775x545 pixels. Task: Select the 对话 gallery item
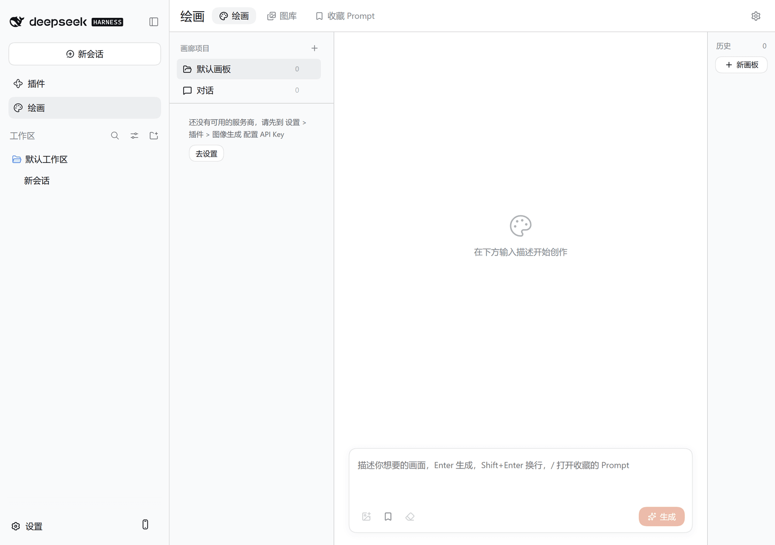(x=249, y=91)
